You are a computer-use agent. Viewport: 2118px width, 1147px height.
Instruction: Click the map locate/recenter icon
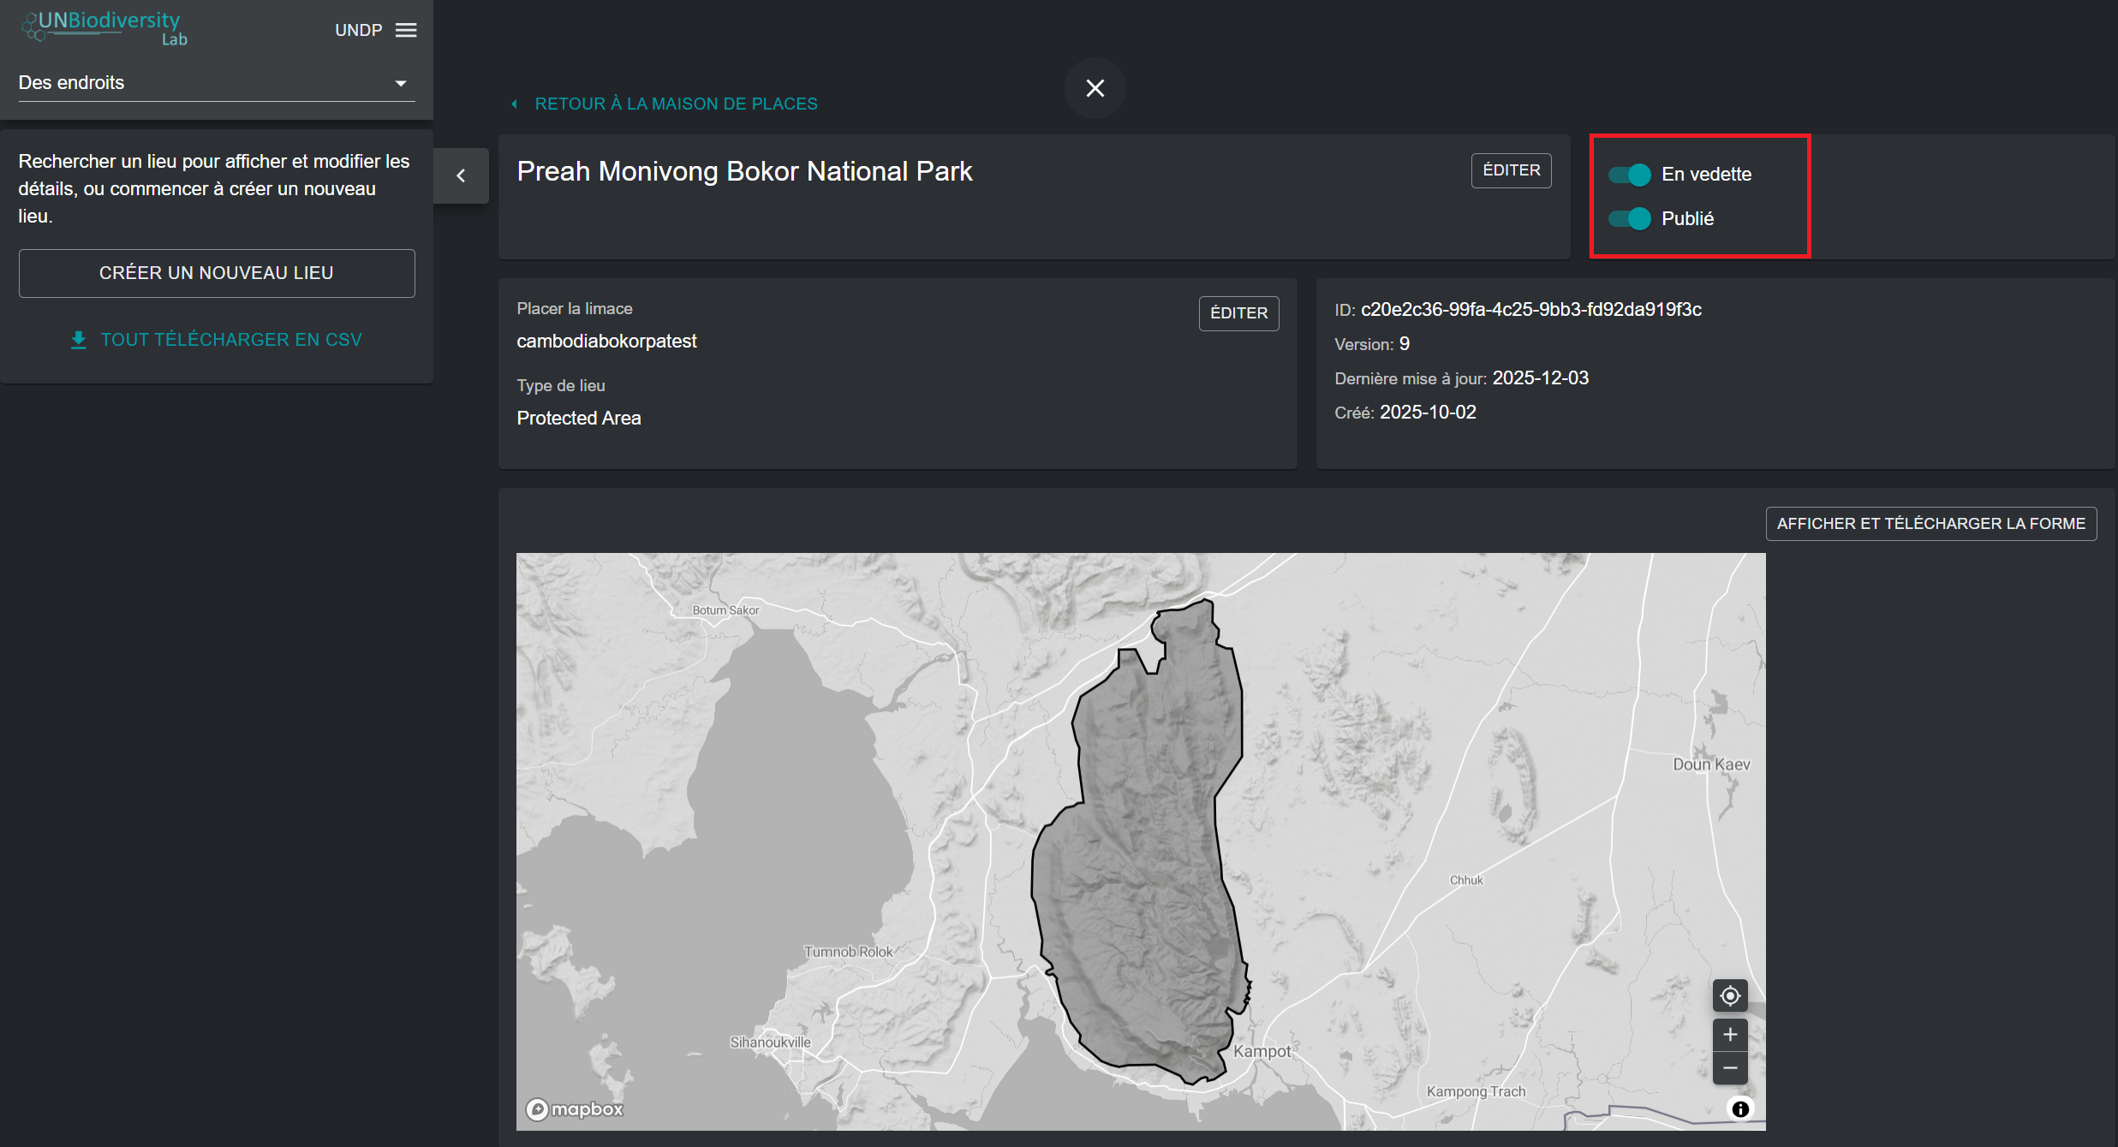coord(1729,995)
